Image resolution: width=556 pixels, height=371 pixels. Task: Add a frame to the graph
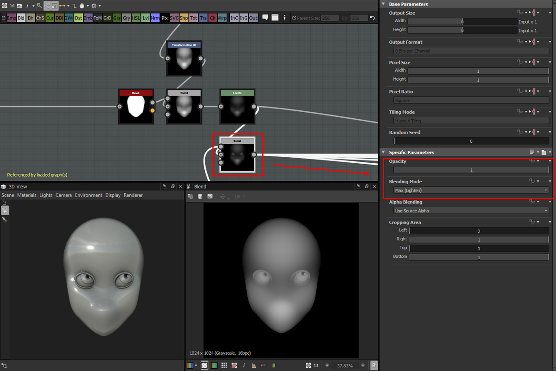[x=275, y=18]
